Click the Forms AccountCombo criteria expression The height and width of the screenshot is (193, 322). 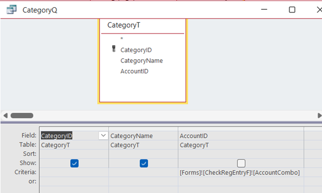pyautogui.click(x=239, y=173)
